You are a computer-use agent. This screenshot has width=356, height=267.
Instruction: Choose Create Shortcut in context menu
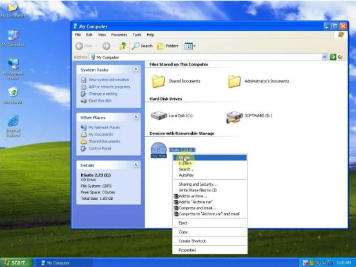point(210,241)
